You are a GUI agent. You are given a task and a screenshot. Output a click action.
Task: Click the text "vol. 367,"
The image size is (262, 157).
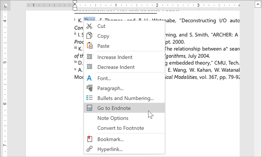[208, 77]
